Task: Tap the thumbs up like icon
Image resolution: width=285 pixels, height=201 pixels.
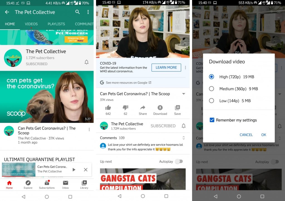Action: click(x=108, y=108)
